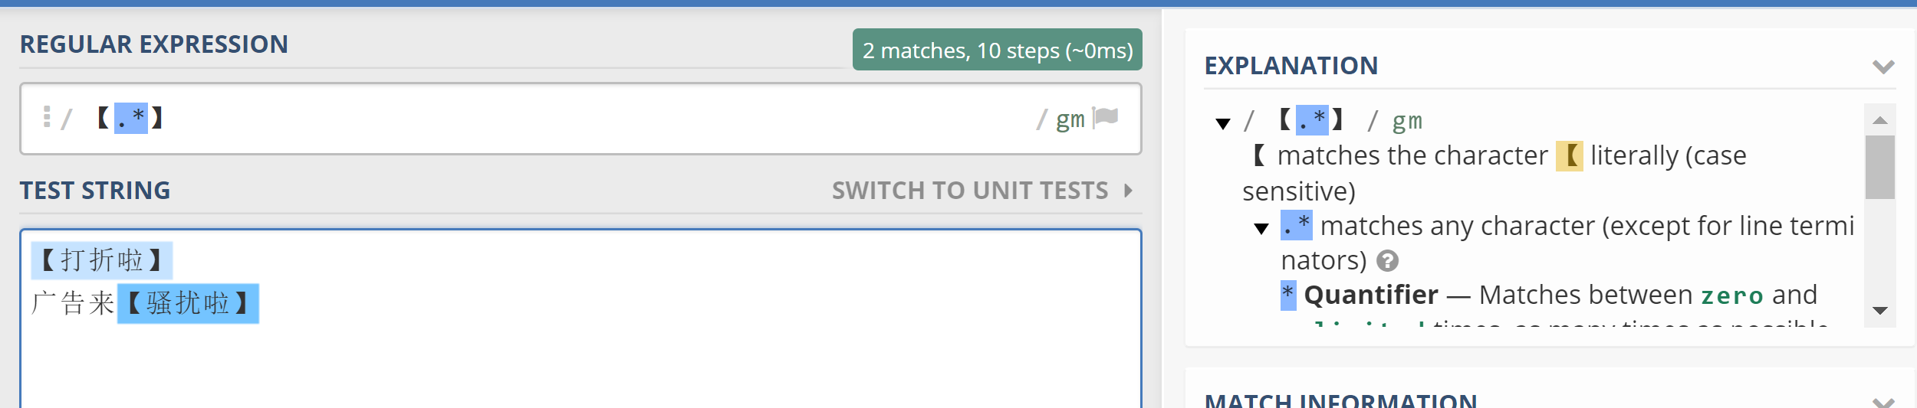
Task: Collapse the root regex tree node triangle
Action: click(1223, 123)
